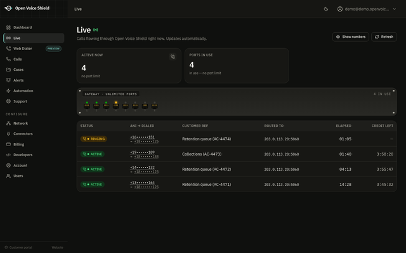Click the Network sidebar icon

8,123
